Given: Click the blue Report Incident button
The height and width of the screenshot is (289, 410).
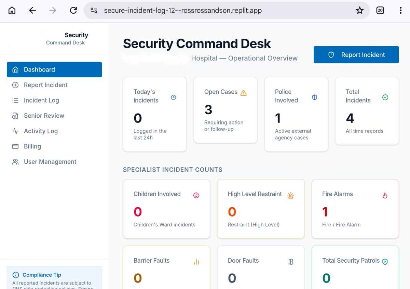Looking at the screenshot, I should pyautogui.click(x=356, y=55).
